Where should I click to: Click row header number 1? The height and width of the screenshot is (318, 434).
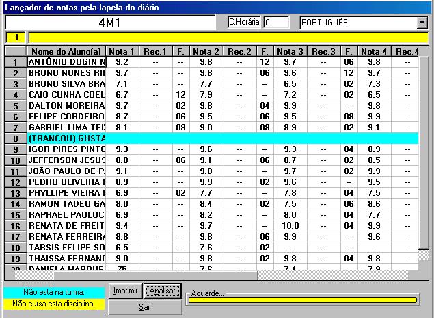click(15, 62)
